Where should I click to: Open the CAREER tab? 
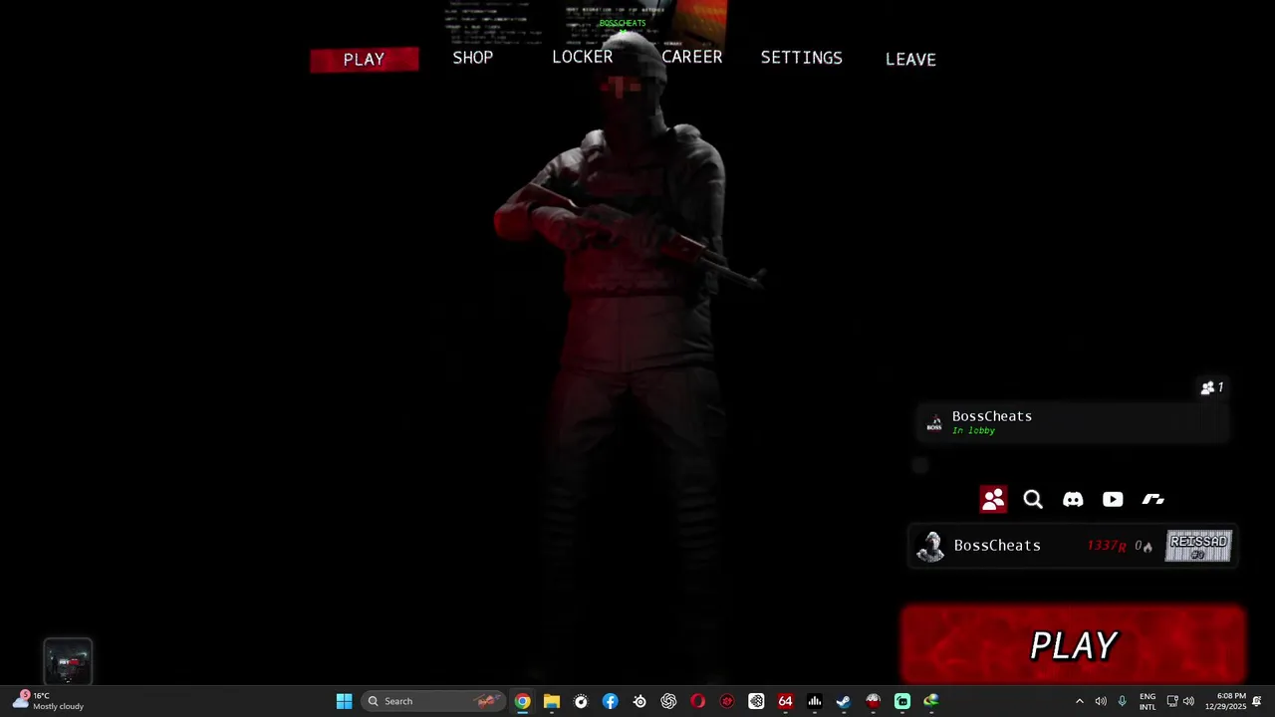coord(692,57)
